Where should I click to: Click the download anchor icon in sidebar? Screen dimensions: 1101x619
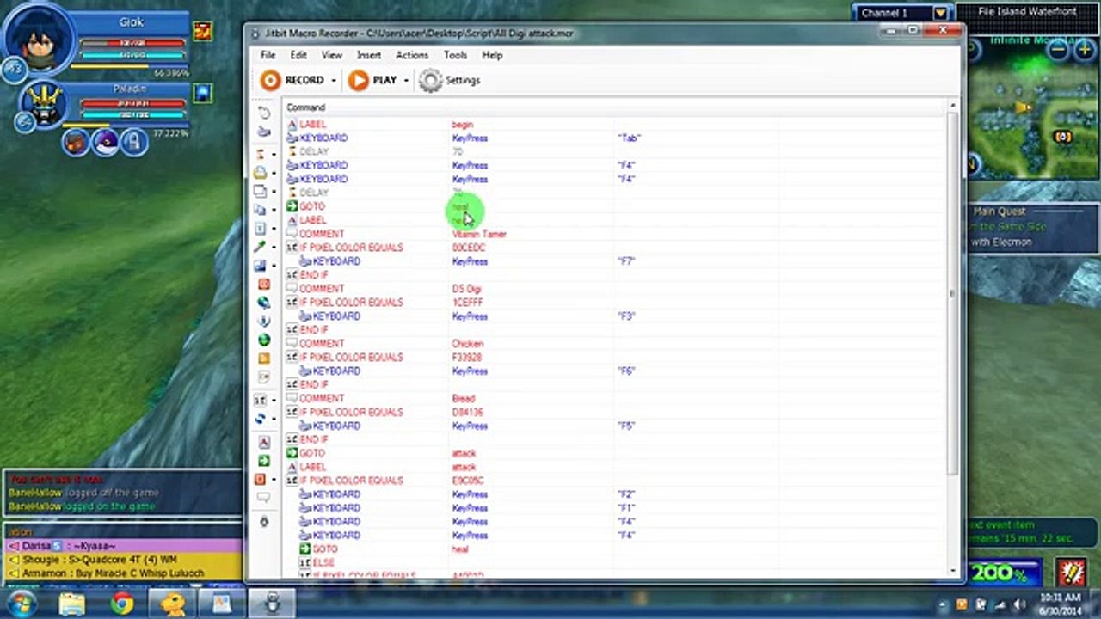[x=264, y=322]
